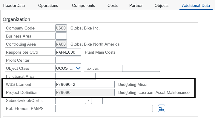Click the Tax Jur. input field
The width and height of the screenshot is (215, 118).
[x=141, y=68]
